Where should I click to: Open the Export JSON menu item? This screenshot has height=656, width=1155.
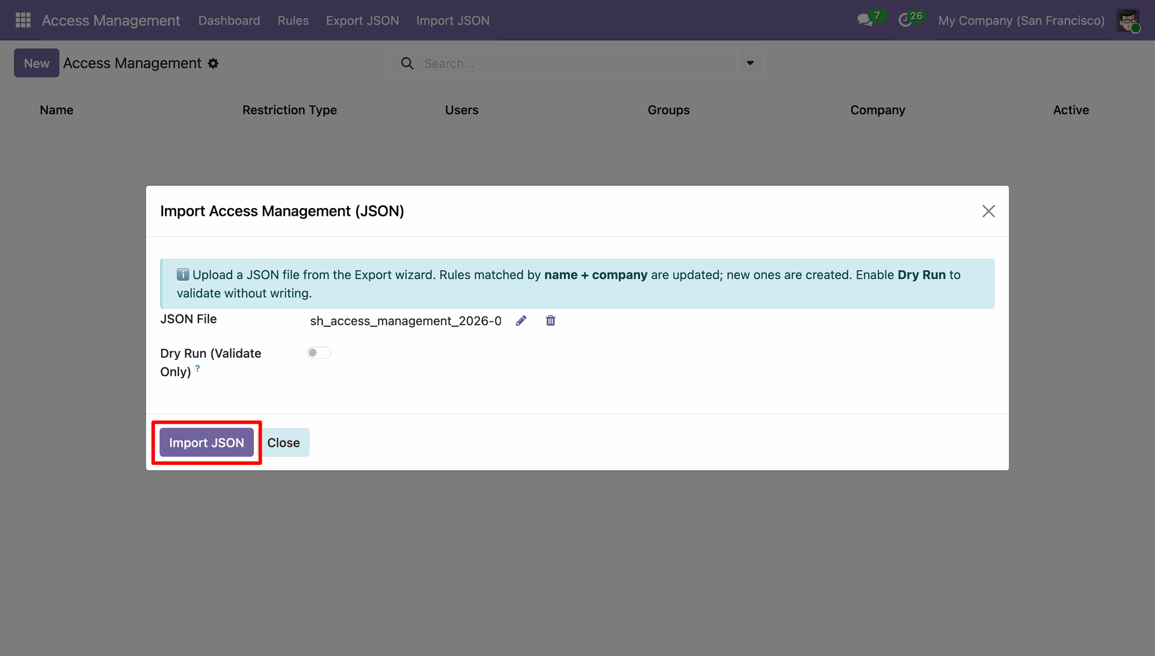click(x=362, y=20)
